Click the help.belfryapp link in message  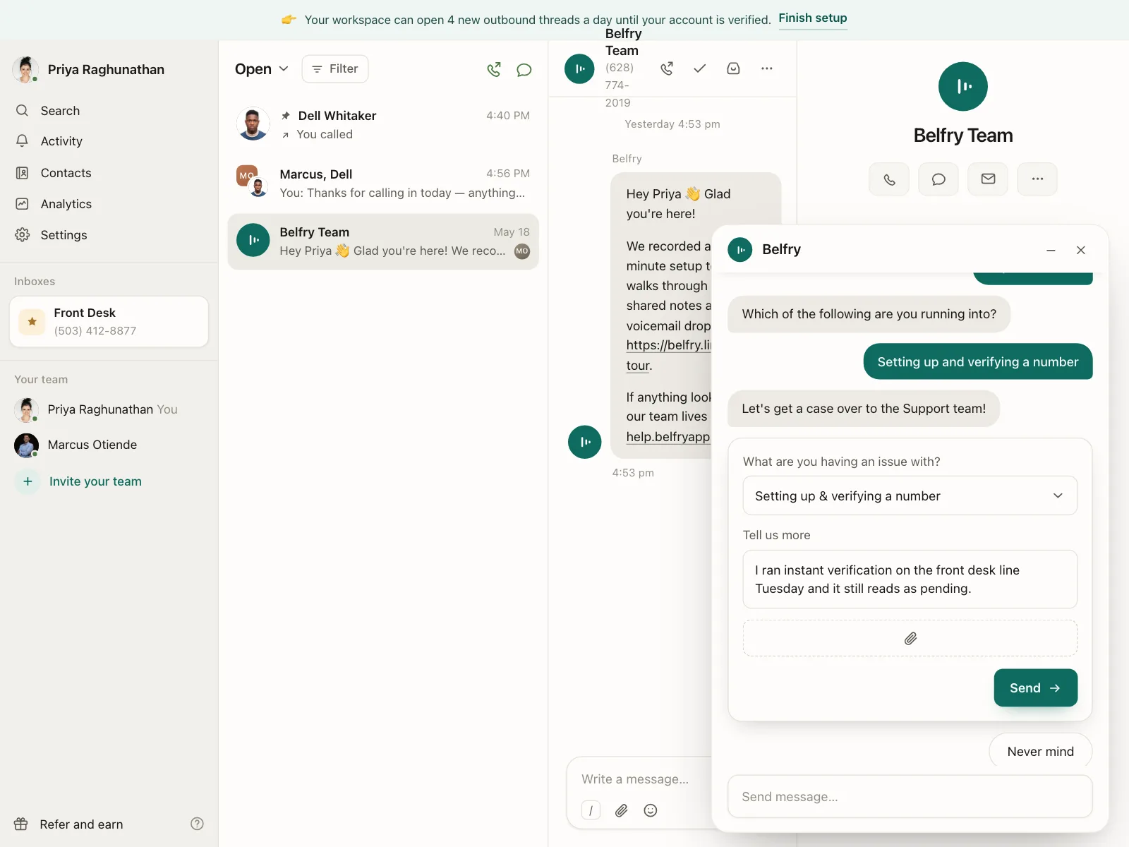(x=668, y=437)
